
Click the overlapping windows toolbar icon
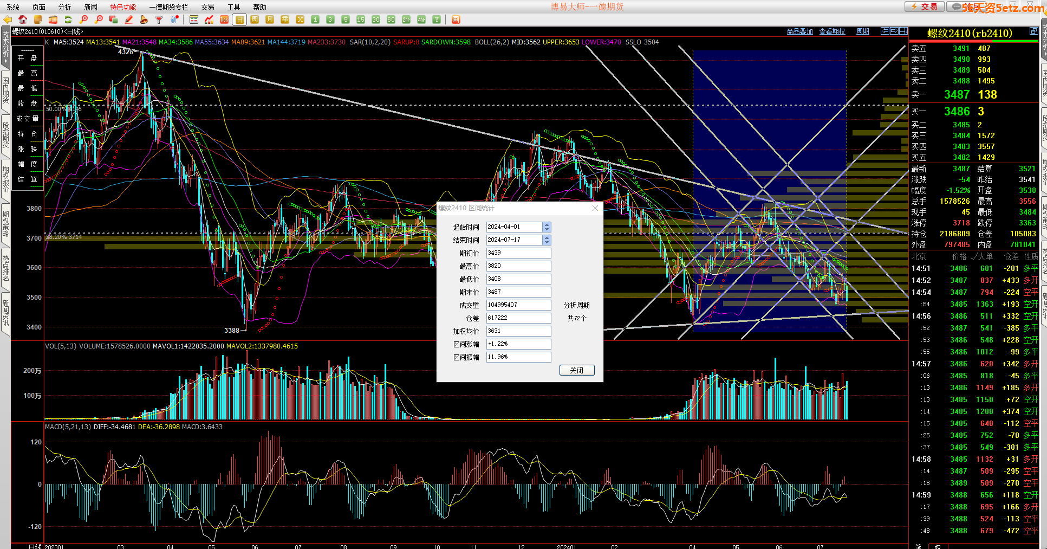(114, 20)
